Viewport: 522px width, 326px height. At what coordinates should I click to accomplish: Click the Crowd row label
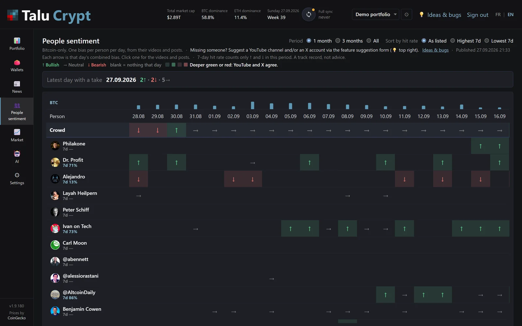pyautogui.click(x=57, y=130)
